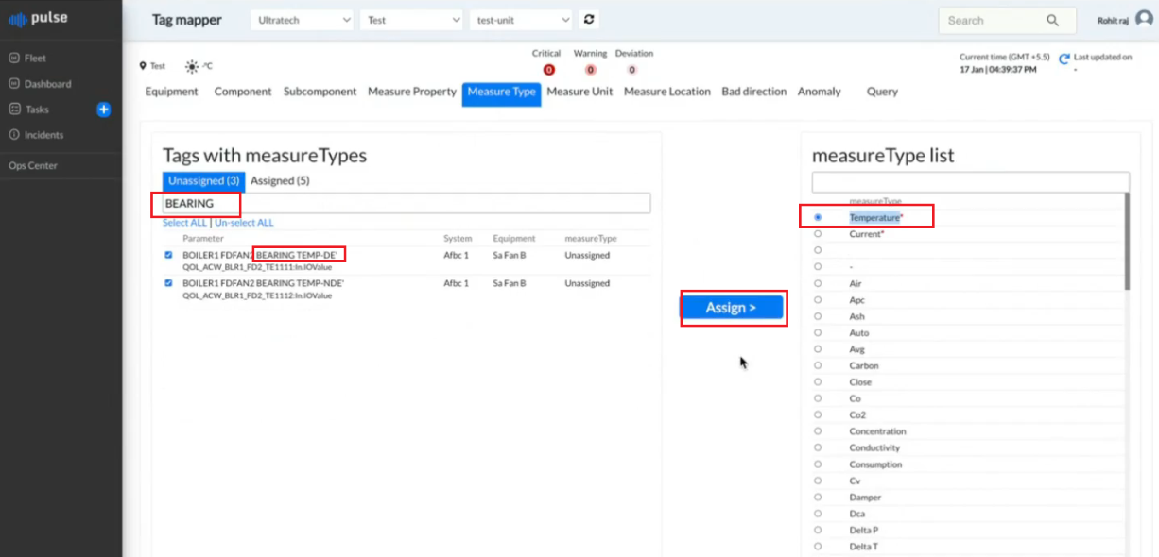This screenshot has height=557, width=1159.
Task: Select the Avg radio button
Action: pos(818,349)
